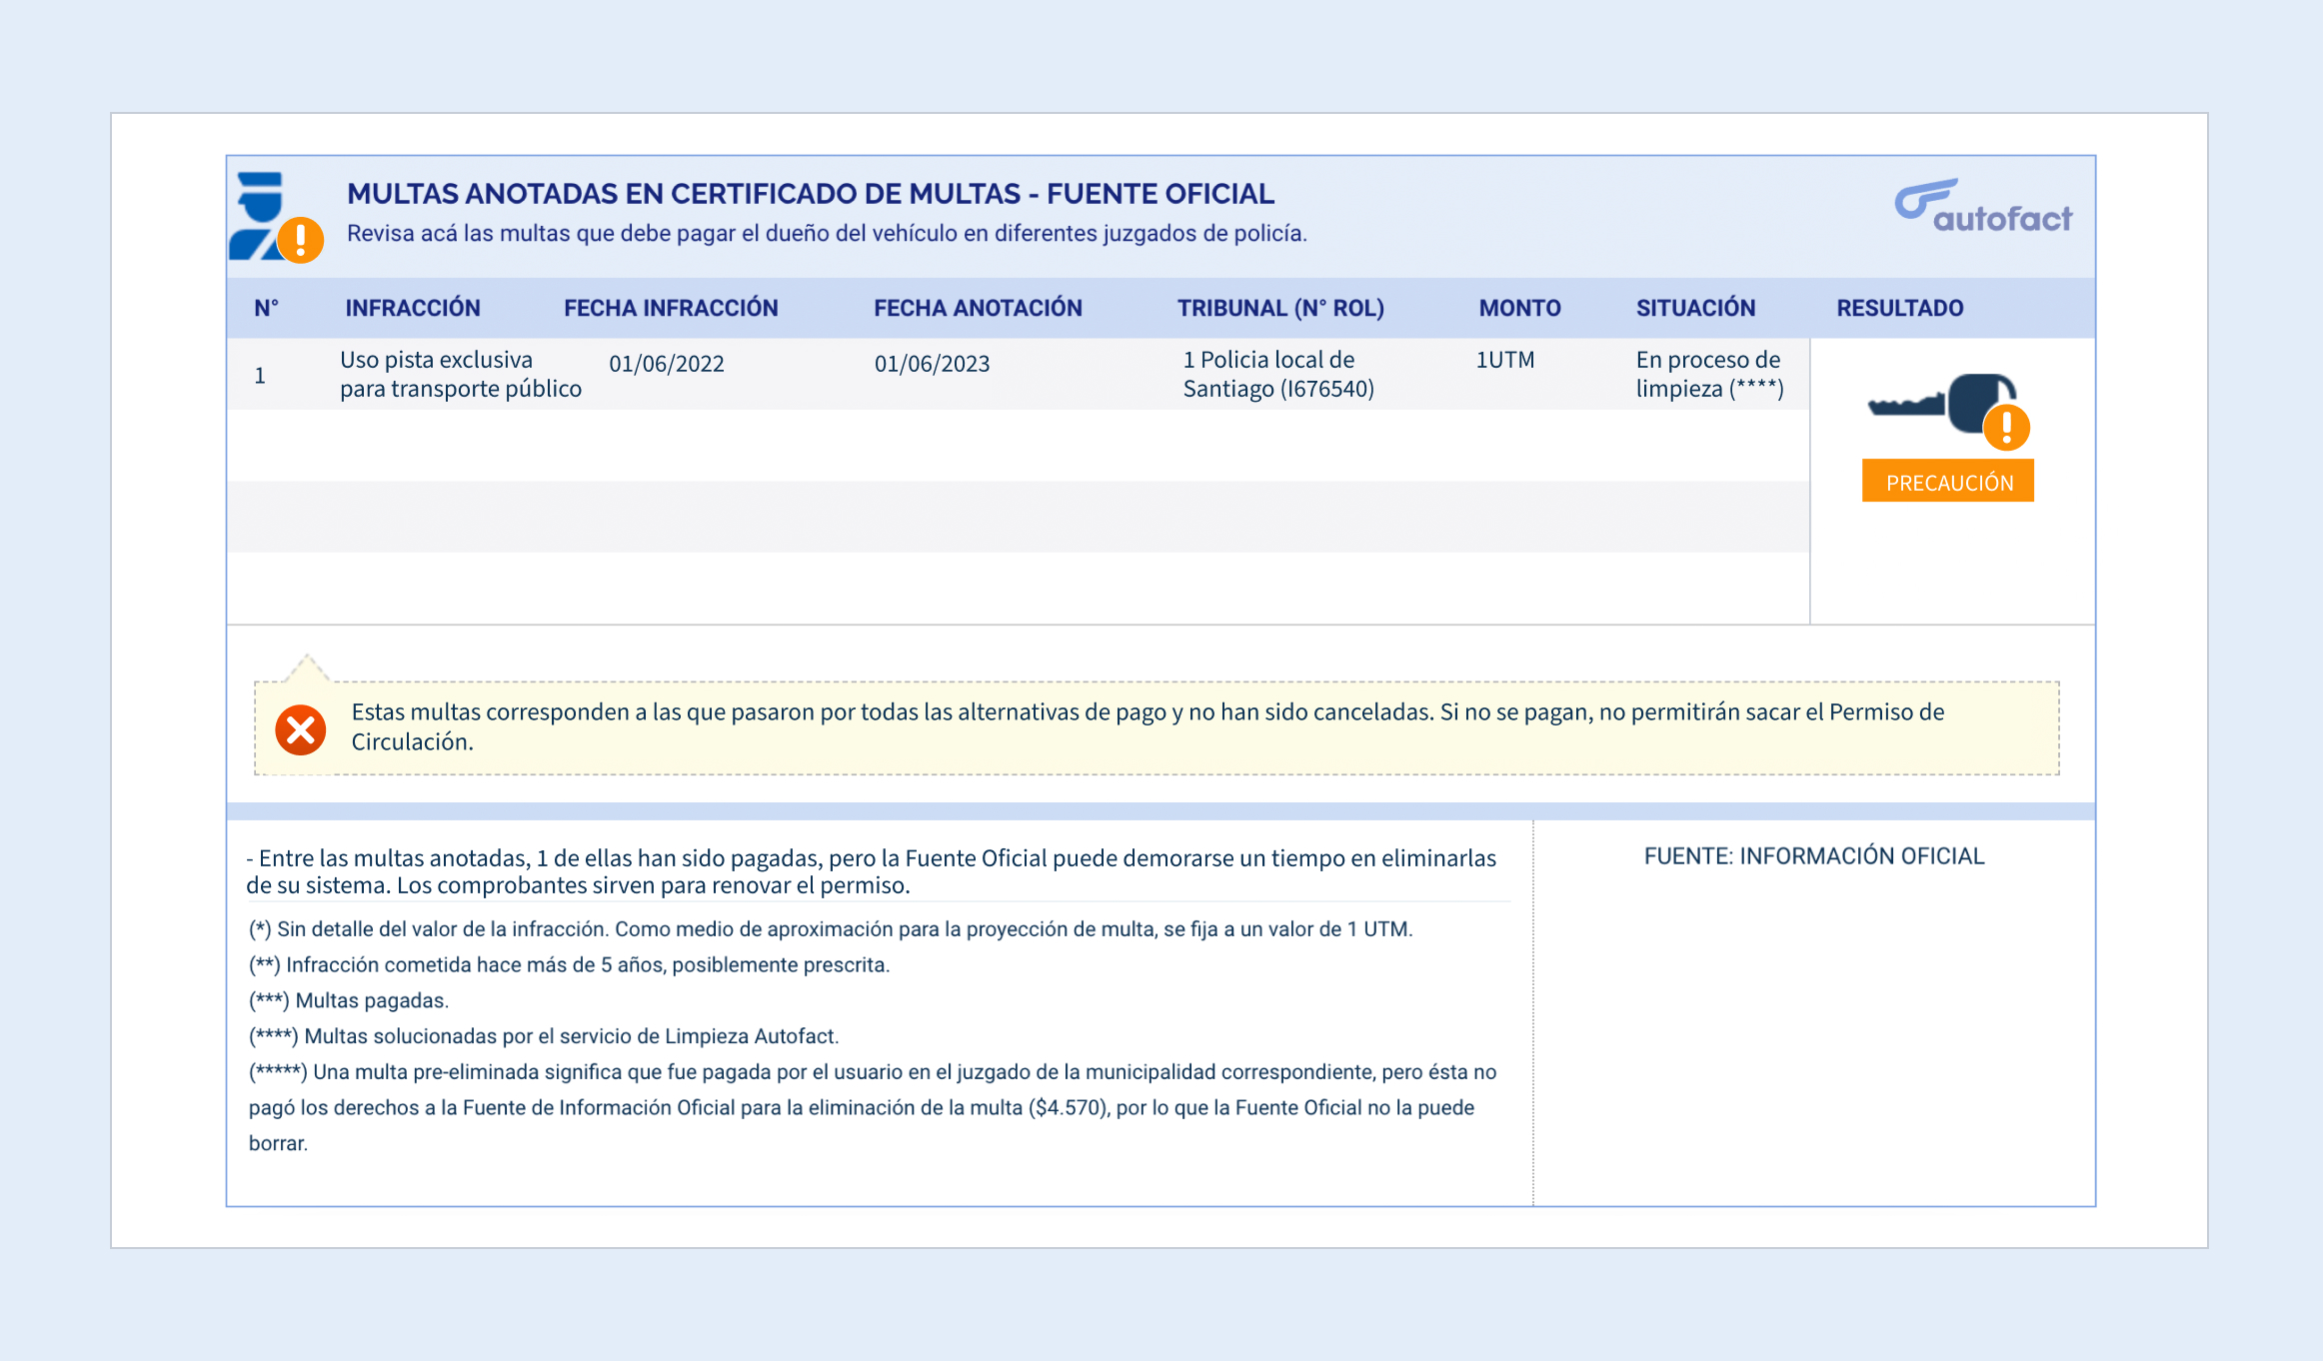Click the FUENTE: INFORMACIÓN OFICIAL label
Image resolution: width=2323 pixels, height=1361 pixels.
(x=1813, y=856)
